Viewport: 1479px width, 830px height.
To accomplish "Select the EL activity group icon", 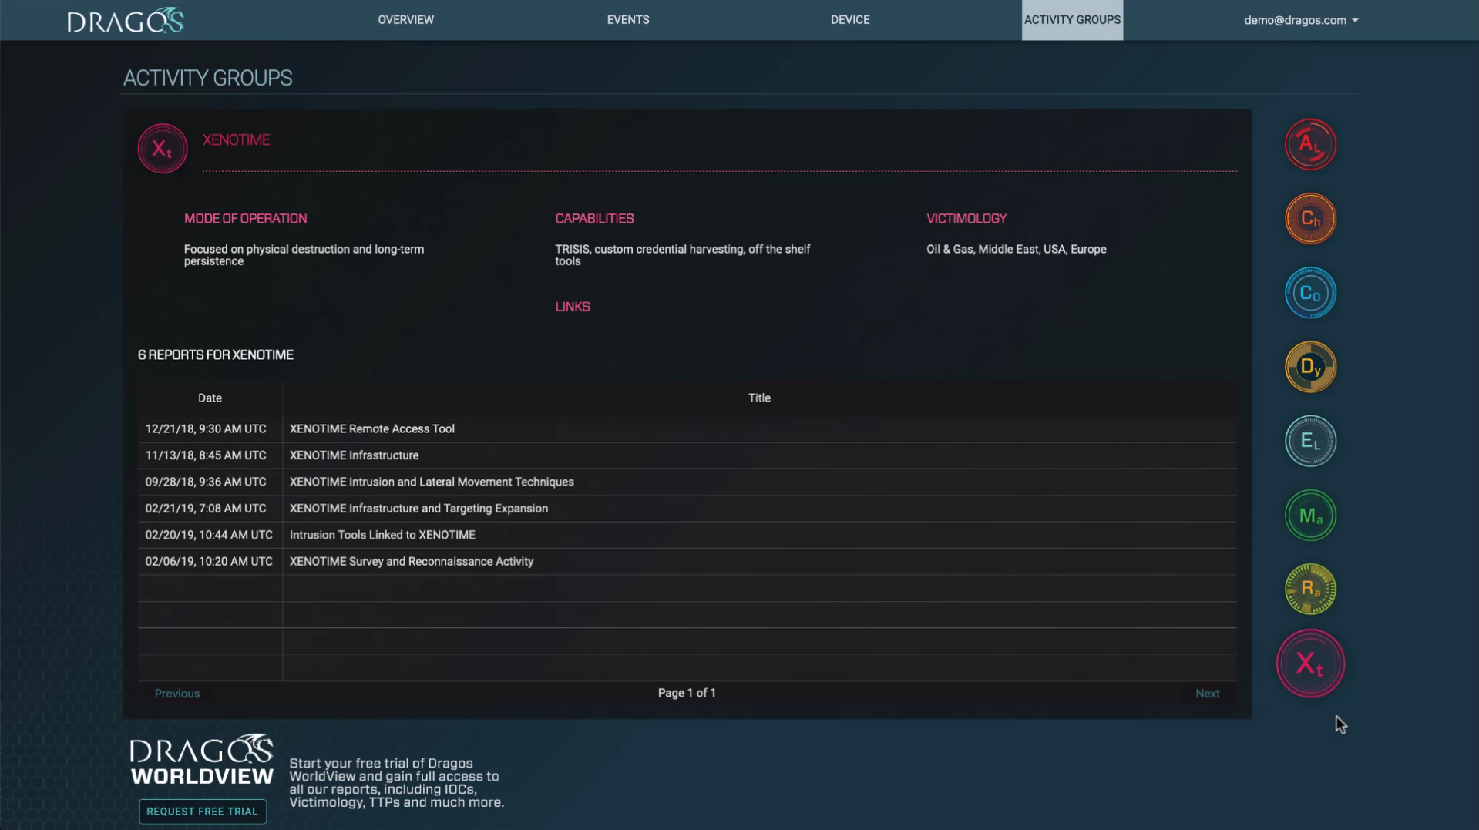I will [1310, 441].
